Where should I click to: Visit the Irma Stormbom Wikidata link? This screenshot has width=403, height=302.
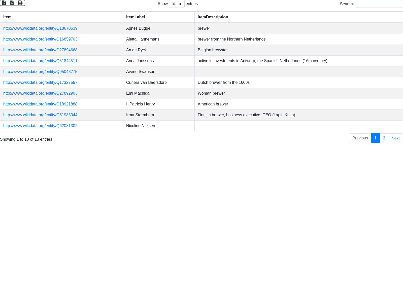coord(40,115)
